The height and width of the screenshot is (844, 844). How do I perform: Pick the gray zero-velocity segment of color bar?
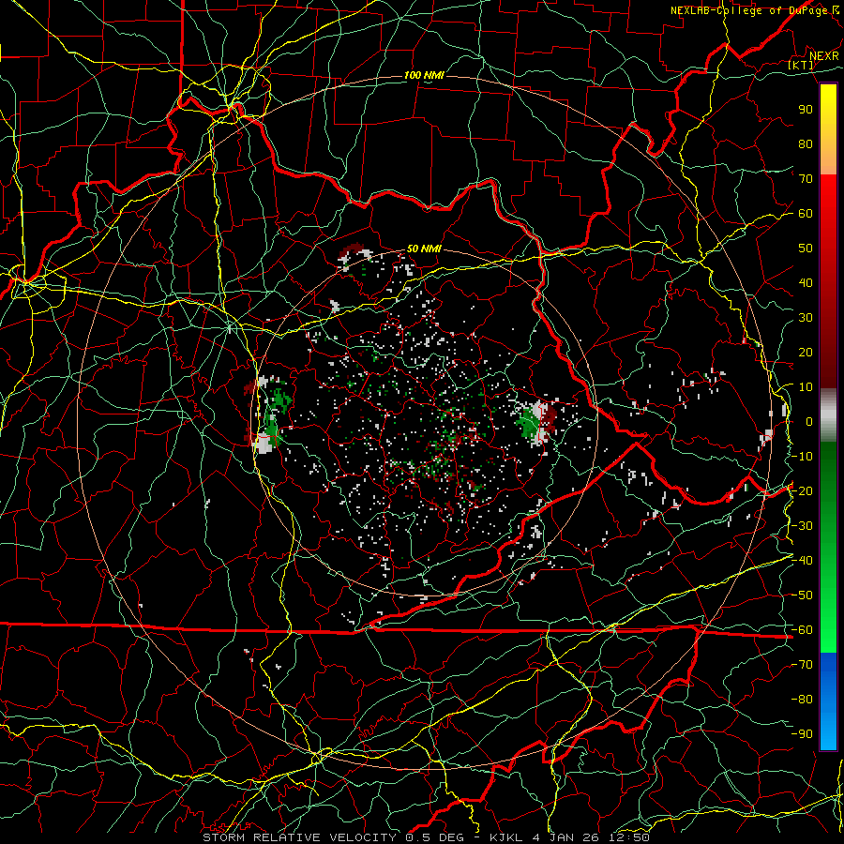(x=828, y=414)
